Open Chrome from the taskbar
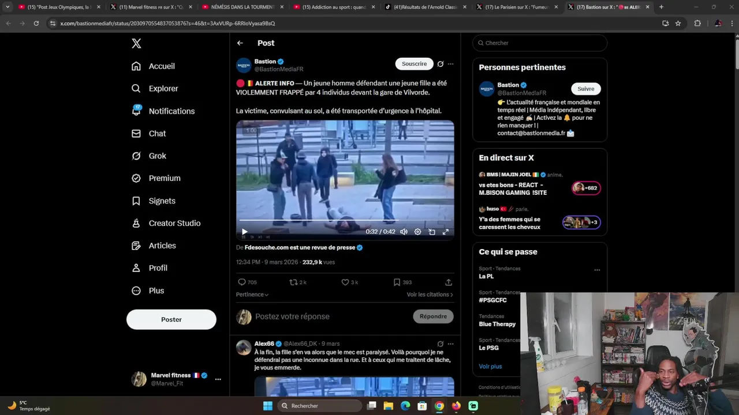 click(x=439, y=406)
